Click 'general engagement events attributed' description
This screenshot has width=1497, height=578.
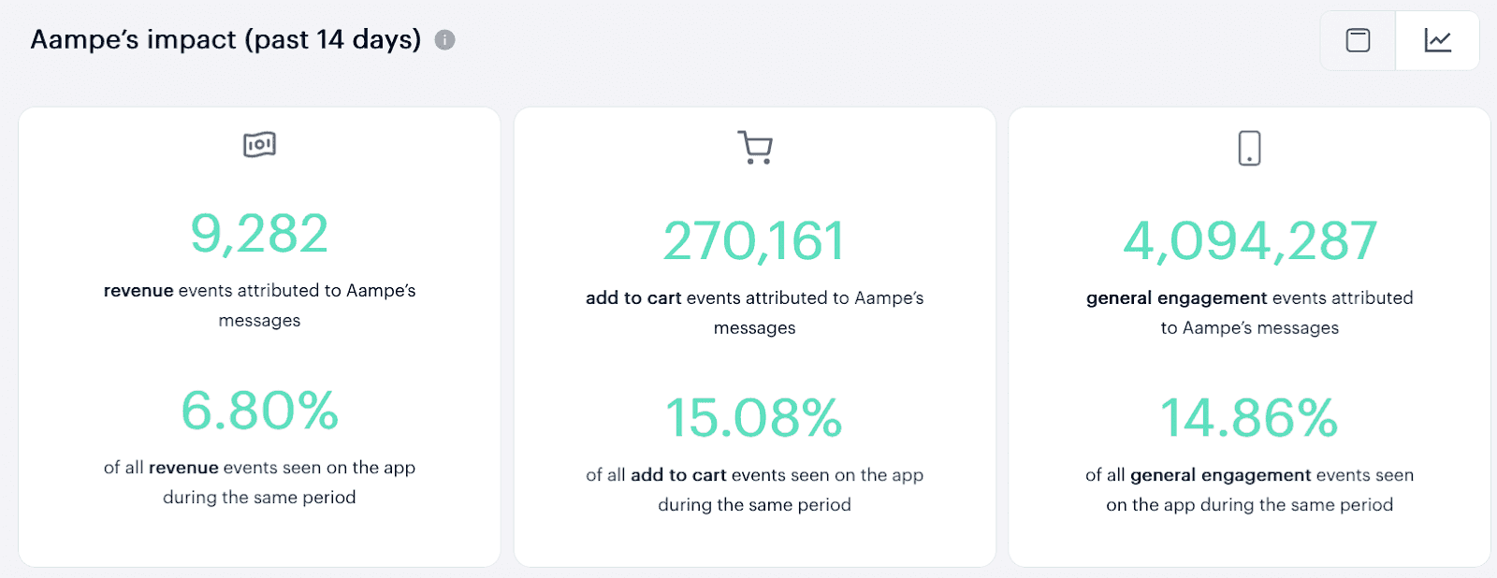coord(1250,312)
